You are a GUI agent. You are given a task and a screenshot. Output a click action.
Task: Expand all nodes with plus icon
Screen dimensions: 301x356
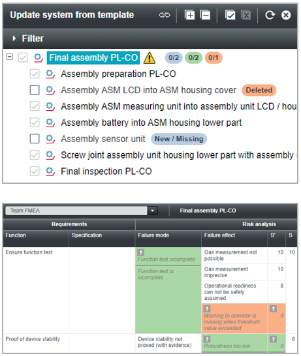(x=189, y=15)
